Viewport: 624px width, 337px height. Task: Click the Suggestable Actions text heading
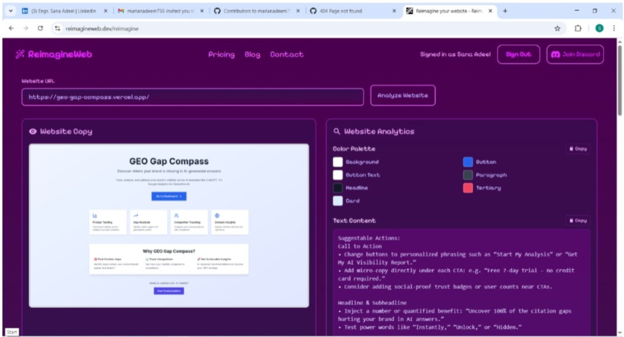[369, 238]
